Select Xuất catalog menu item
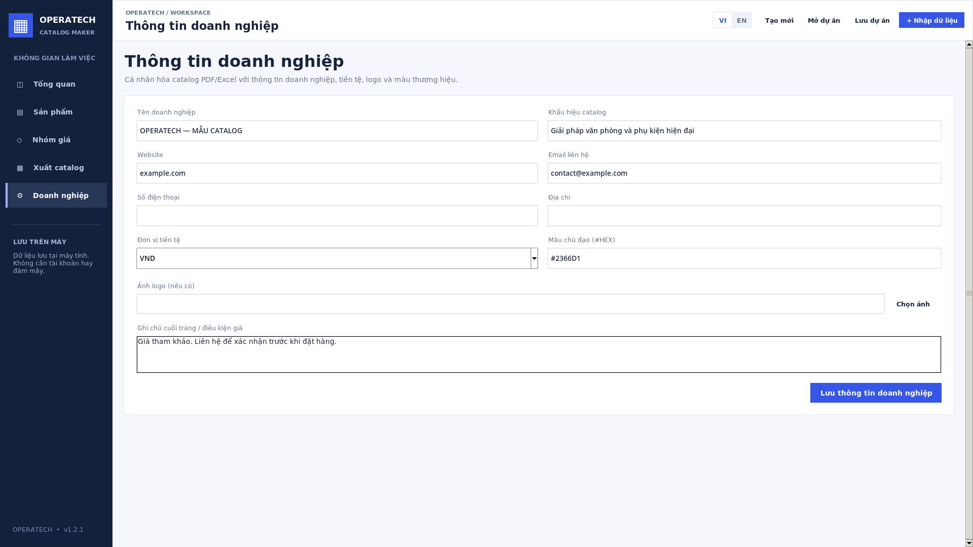This screenshot has width=973, height=547. [x=56, y=168]
